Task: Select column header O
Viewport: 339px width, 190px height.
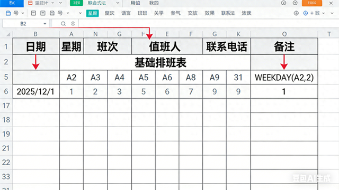Action: (x=284, y=34)
